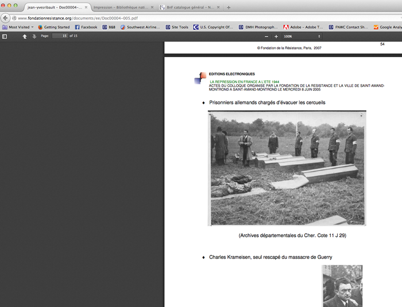This screenshot has width=402, height=307.
Task: Click the browser back arrow
Action: 6,18
